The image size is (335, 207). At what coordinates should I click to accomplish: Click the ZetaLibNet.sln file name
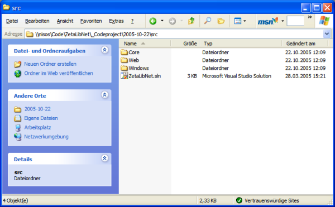[x=145, y=76]
